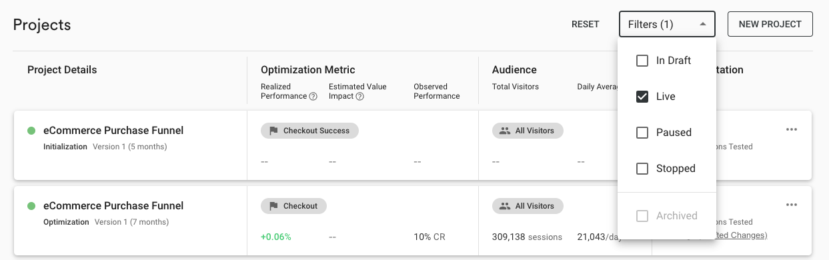829x260 pixels.
Task: Click the RESET filters button
Action: coord(586,24)
